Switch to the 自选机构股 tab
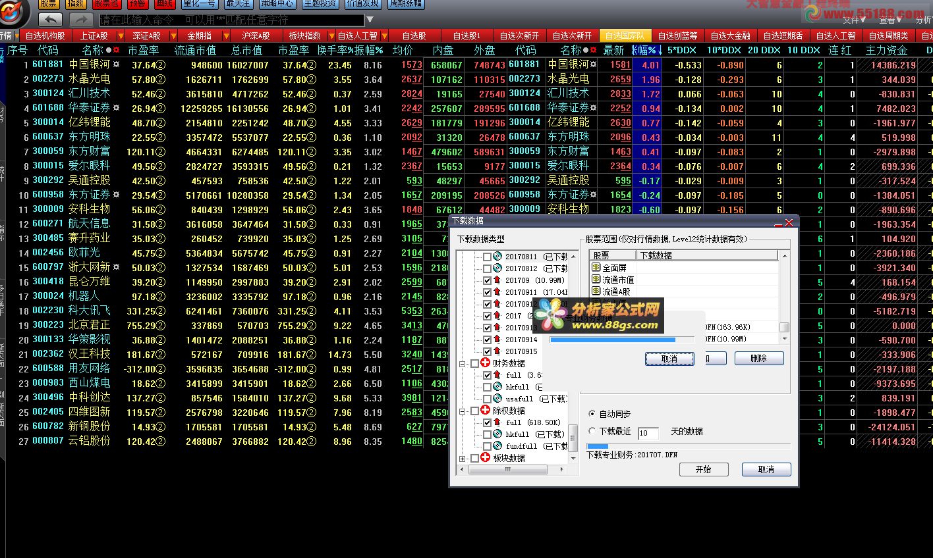This screenshot has width=933, height=558. [x=45, y=36]
